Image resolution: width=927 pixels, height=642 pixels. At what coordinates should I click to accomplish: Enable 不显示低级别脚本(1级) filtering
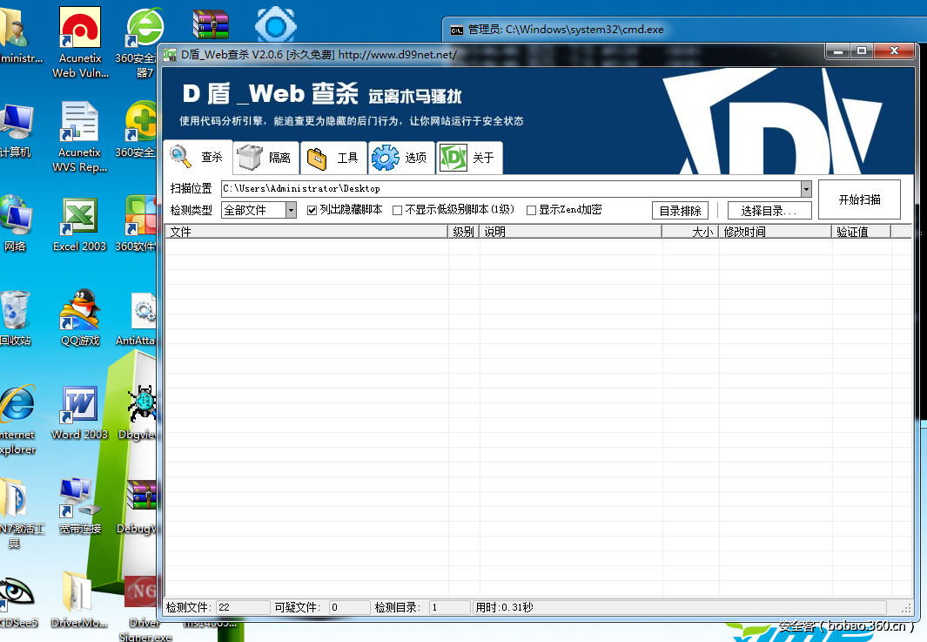click(398, 209)
